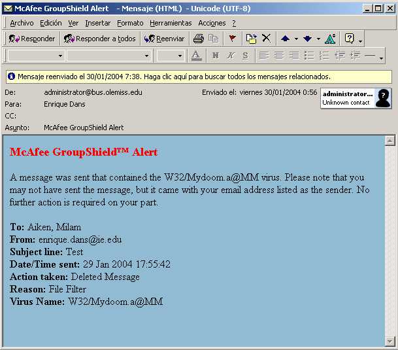Toggle bold formatting button
This screenshot has height=350, width=398.
[x=214, y=56]
